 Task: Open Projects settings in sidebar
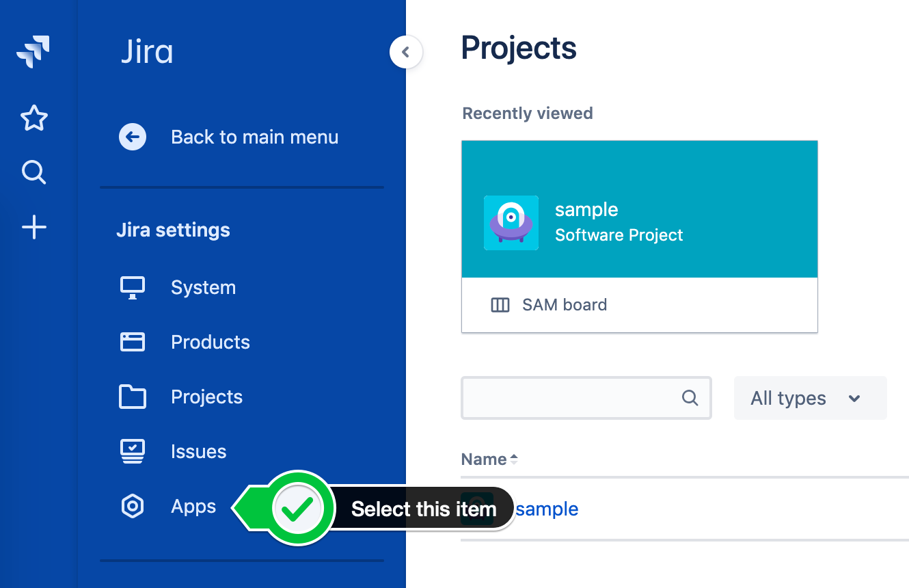(x=206, y=397)
